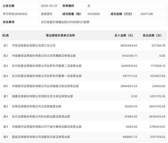168x143 pixels.
Task: Select 东方证券杭州新业路证券营业部
Action: (41, 117)
